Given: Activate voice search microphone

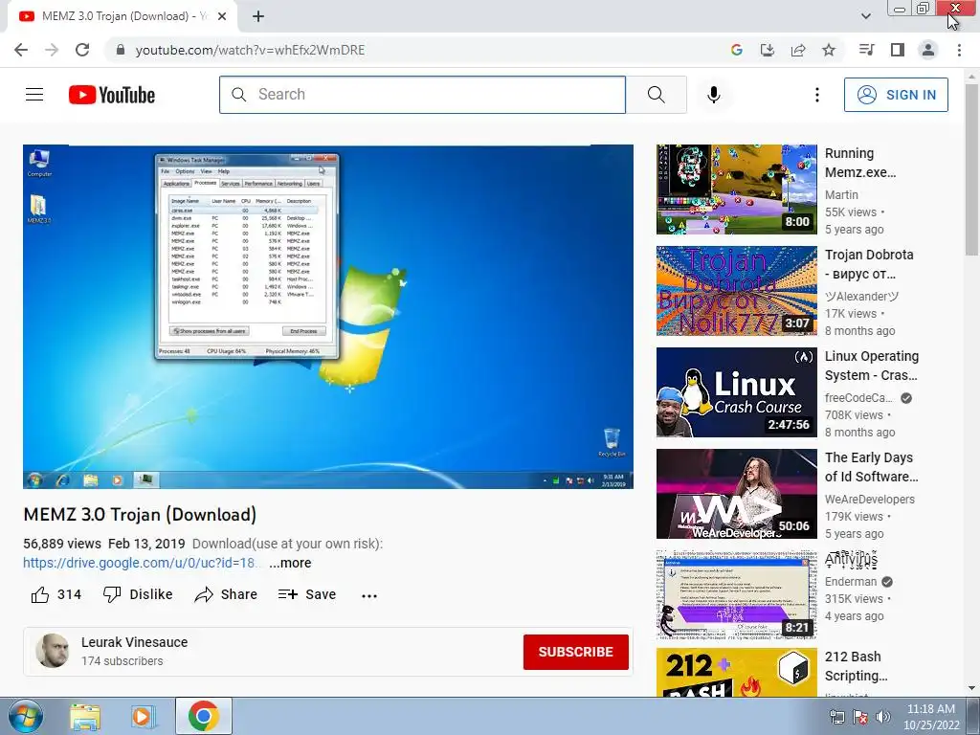Looking at the screenshot, I should [714, 95].
